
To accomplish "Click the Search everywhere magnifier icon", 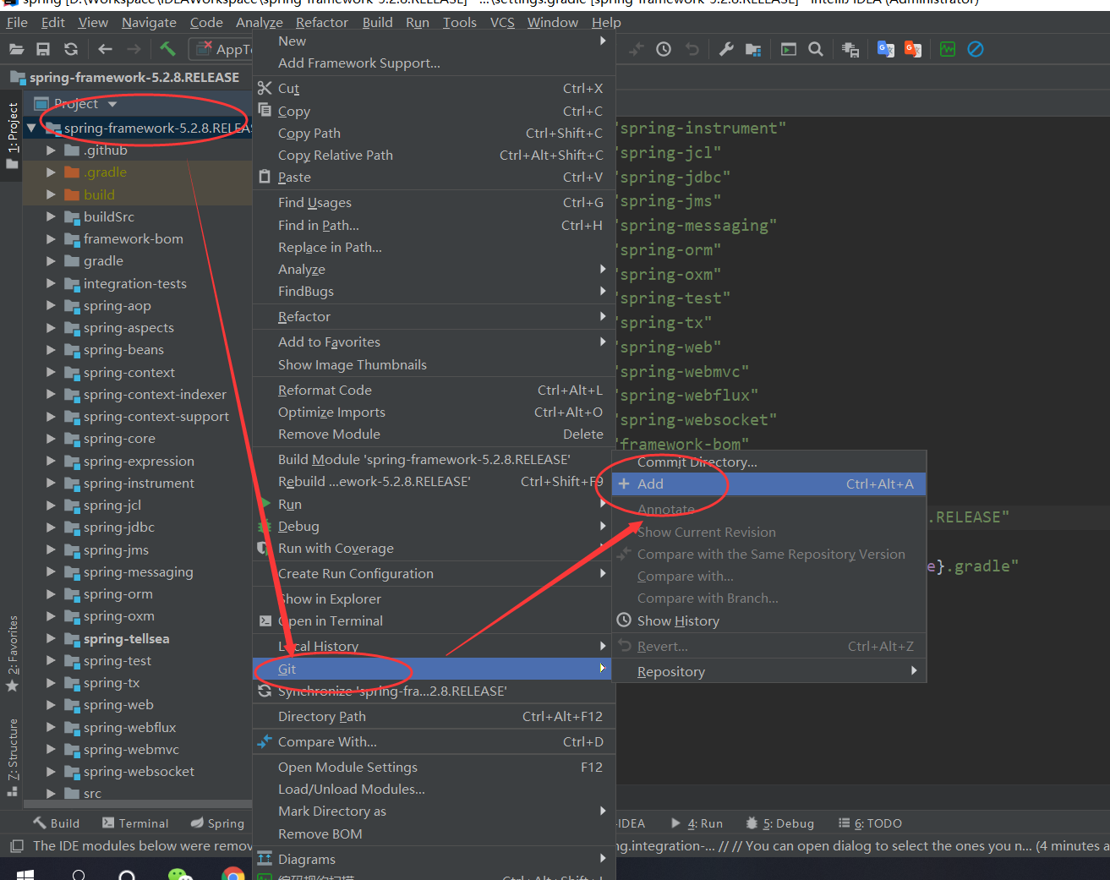I will (815, 49).
